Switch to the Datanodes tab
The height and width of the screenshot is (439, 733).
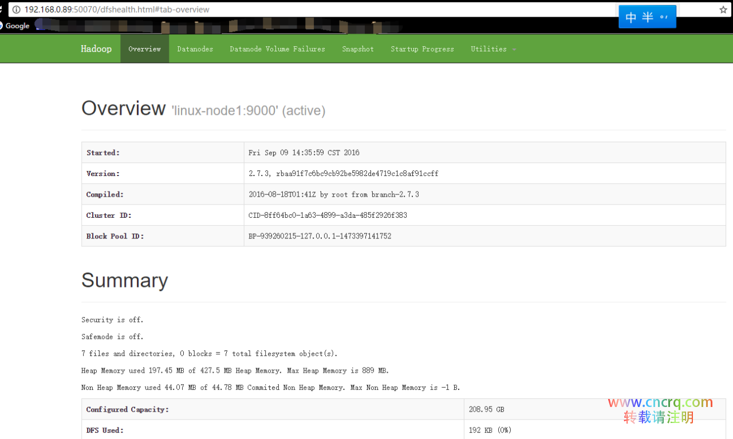pos(195,49)
